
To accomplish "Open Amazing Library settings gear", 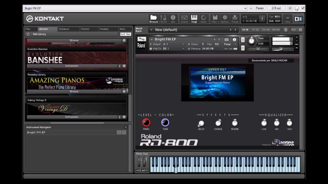I will (124, 91).
